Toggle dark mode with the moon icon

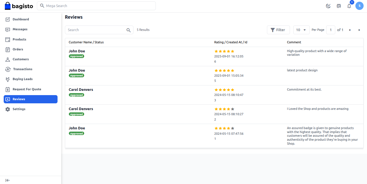(328, 6)
